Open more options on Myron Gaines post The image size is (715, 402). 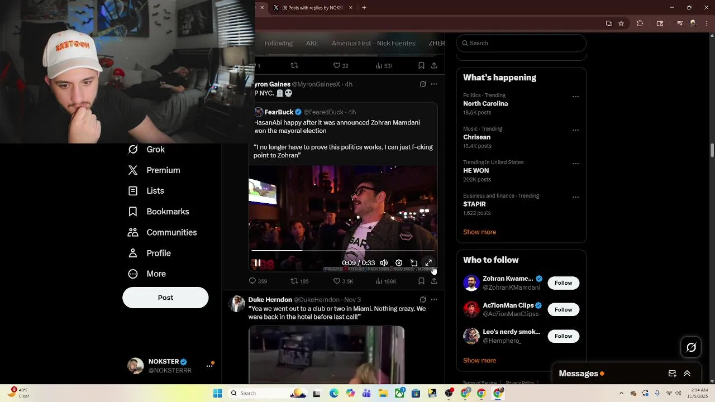coord(434,84)
